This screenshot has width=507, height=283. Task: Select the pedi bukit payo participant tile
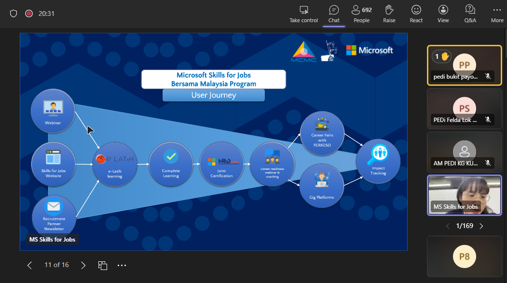(464, 65)
